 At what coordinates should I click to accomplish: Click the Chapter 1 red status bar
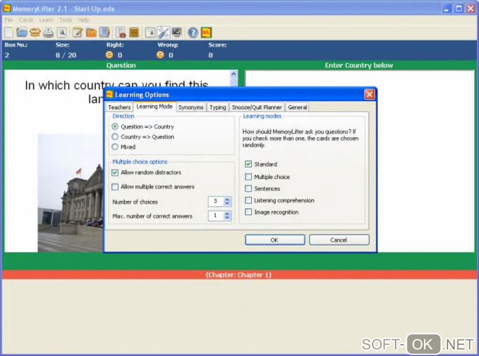pyautogui.click(x=239, y=275)
